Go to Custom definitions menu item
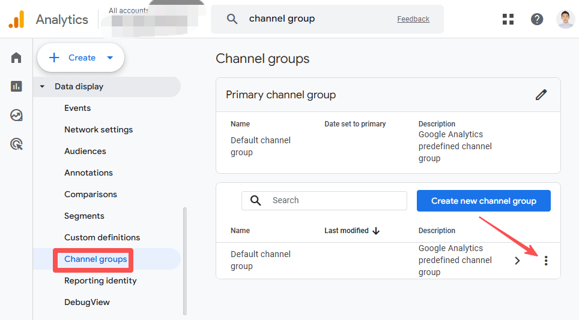 (x=102, y=237)
